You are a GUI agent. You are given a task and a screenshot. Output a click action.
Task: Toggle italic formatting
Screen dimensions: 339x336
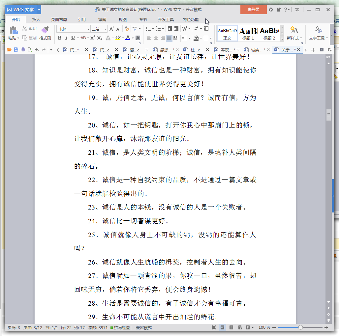point(66,38)
